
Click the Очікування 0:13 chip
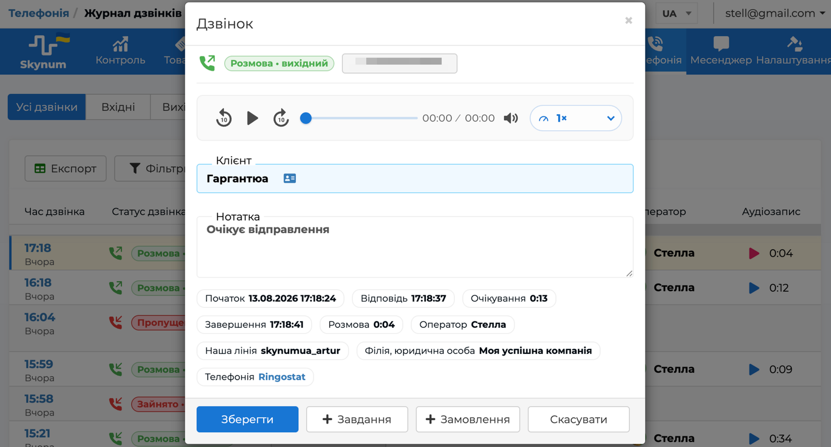pyautogui.click(x=509, y=299)
